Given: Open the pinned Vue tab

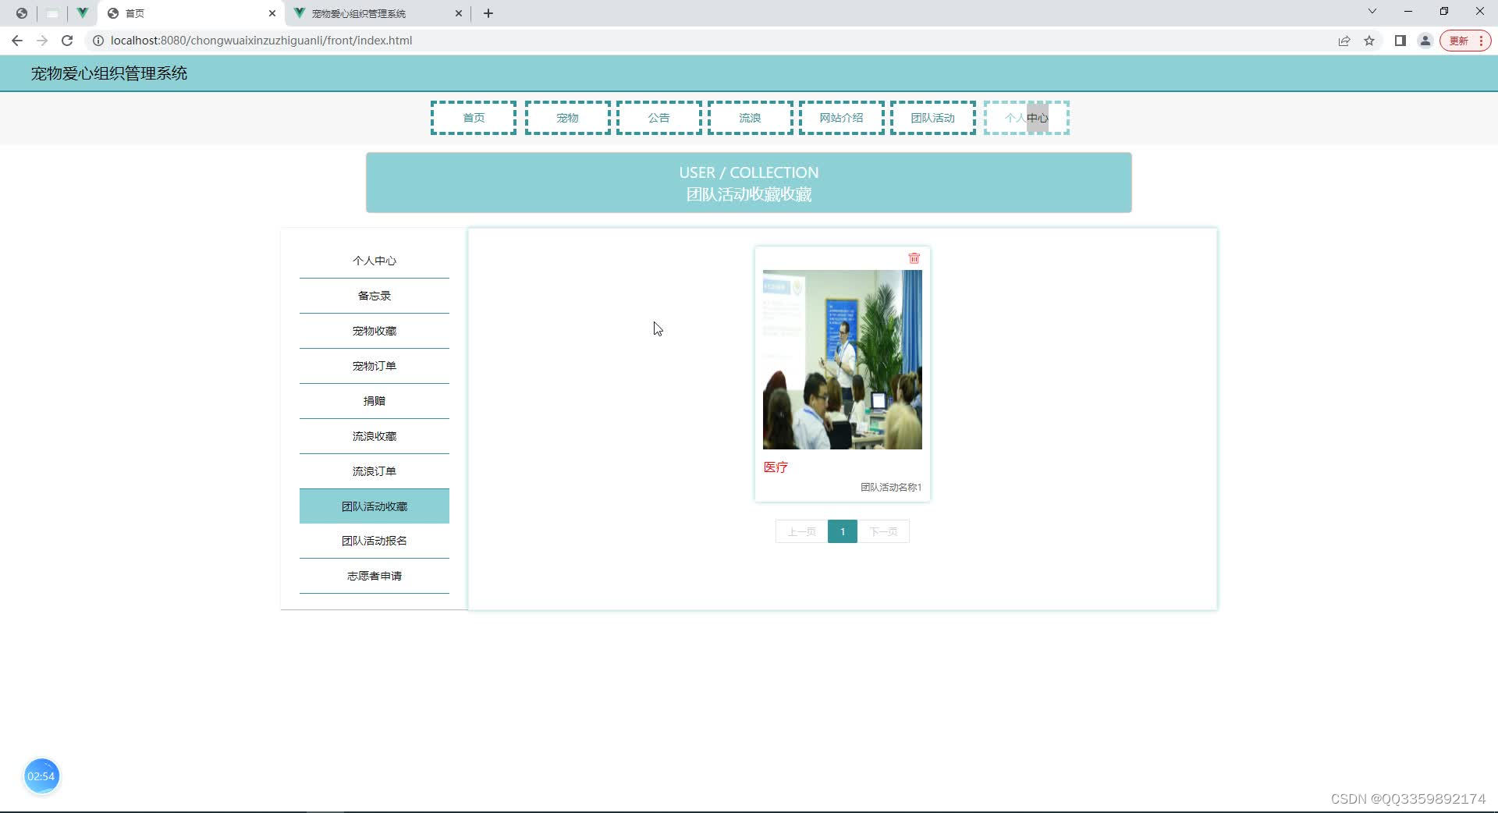Looking at the screenshot, I should tap(82, 13).
